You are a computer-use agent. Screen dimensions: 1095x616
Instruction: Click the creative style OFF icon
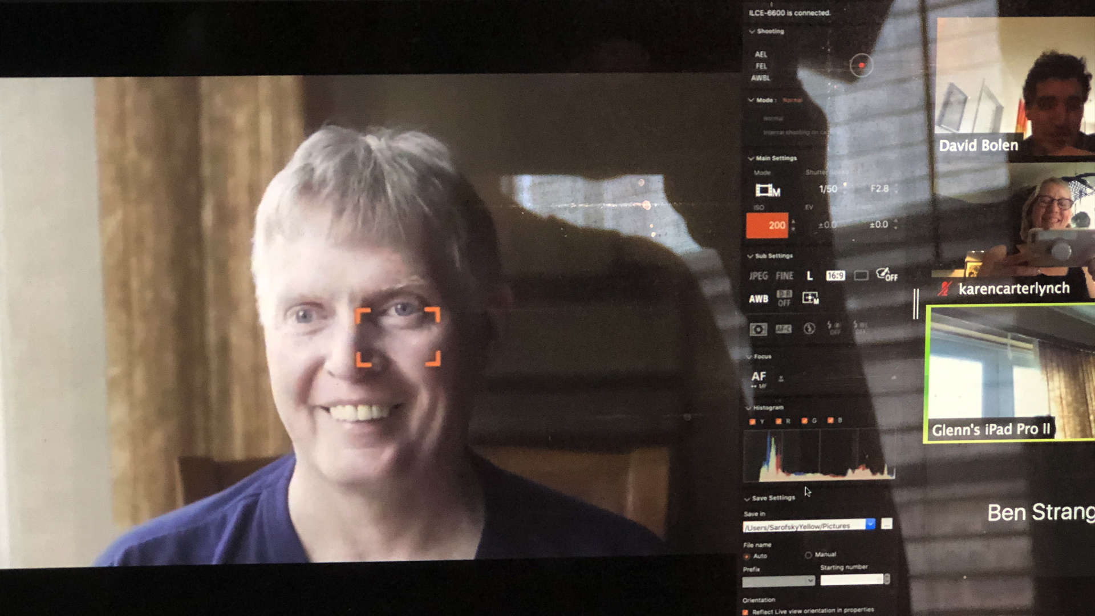(x=886, y=275)
